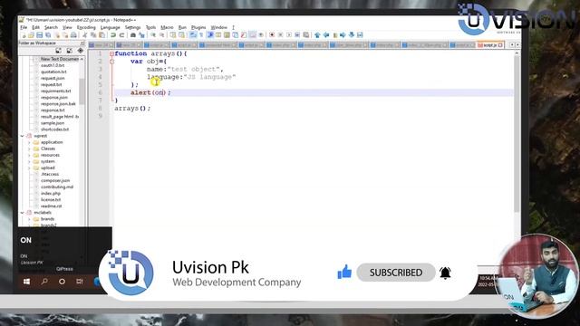Click the blue up arrow plugin icon
This screenshot has width=580, height=326.
coord(317,35)
